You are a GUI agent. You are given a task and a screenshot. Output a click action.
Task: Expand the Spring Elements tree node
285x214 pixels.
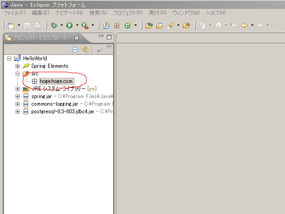pyautogui.click(x=18, y=66)
